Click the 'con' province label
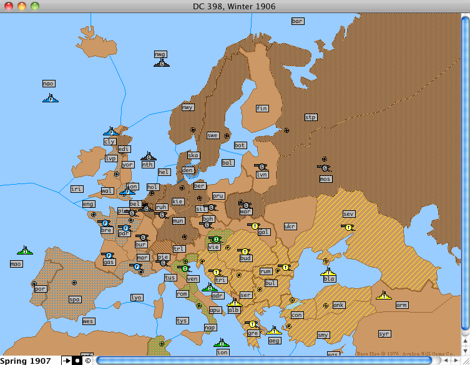The width and height of the screenshot is (470, 365). click(296, 315)
